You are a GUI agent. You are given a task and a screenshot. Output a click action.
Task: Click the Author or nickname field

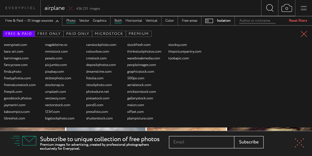click(x=257, y=21)
